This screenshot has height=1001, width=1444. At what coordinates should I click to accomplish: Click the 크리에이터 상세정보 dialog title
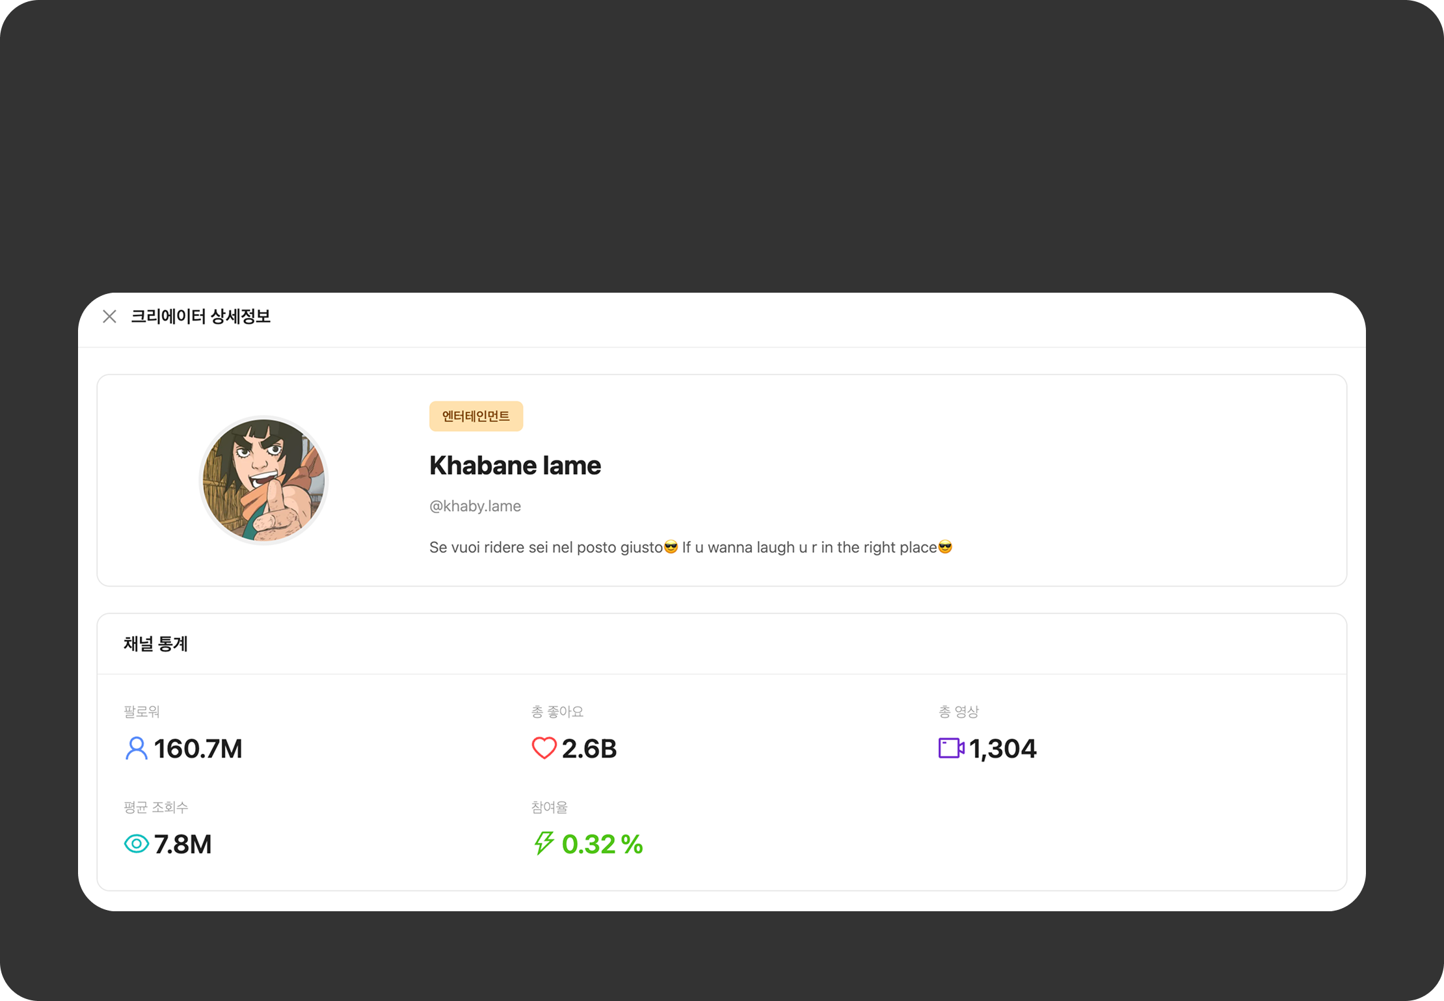tap(200, 317)
